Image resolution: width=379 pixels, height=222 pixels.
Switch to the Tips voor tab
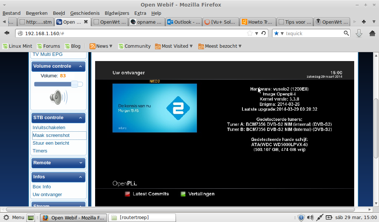[295, 22]
